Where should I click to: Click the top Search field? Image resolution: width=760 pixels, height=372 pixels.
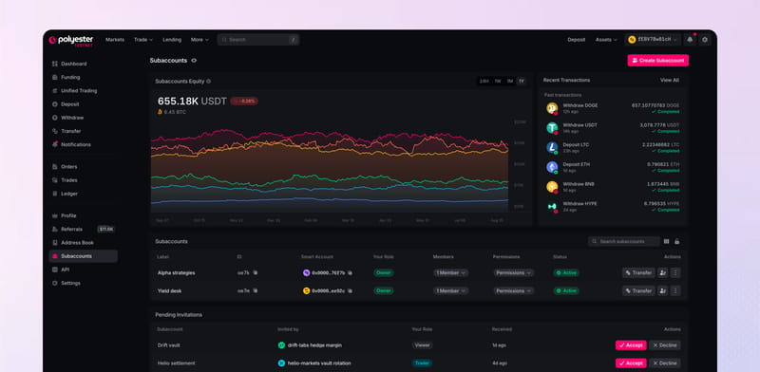pyautogui.click(x=257, y=40)
